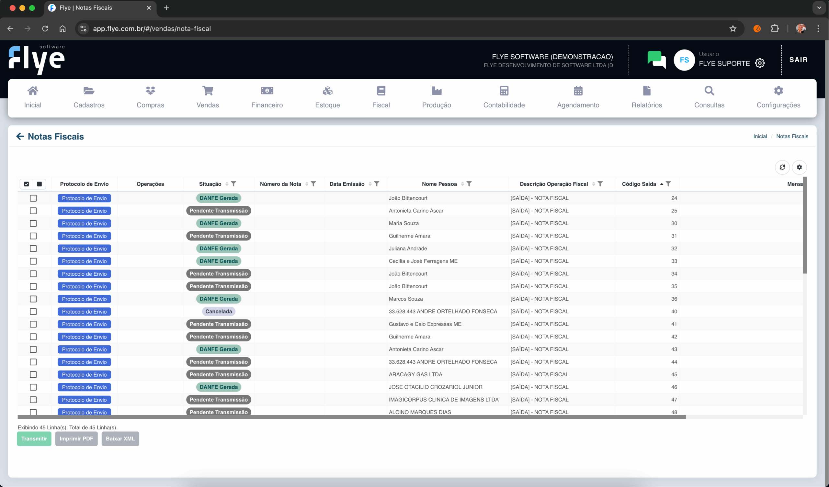Select the Marcos Souza row checkbox
Image resolution: width=829 pixels, height=487 pixels.
coord(33,299)
